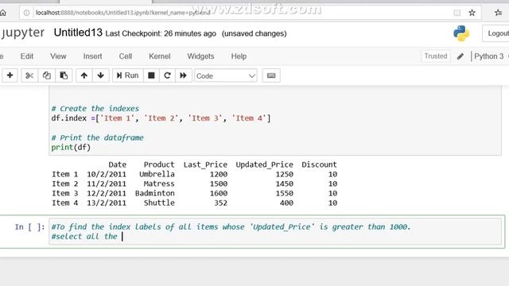
Task: Paste cells below icon
Action: (x=64, y=75)
